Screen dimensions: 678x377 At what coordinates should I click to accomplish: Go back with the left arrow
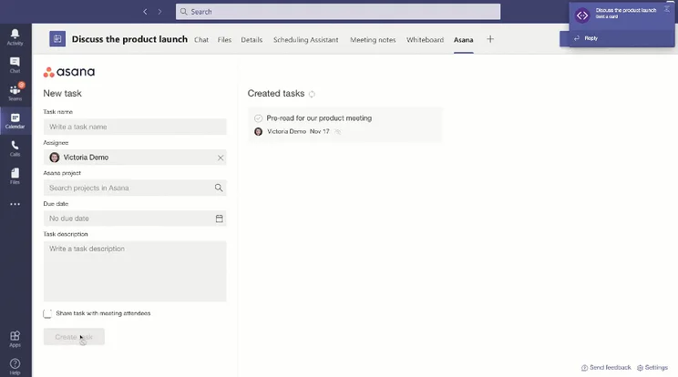point(145,12)
